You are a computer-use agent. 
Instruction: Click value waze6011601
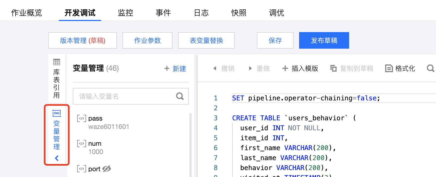109,127
